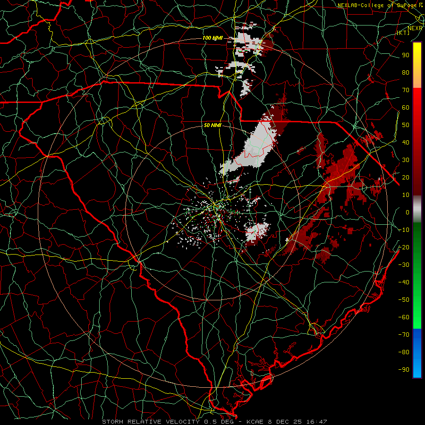The height and width of the screenshot is (425, 425).
Task: Click the 100 NMI range ring label
Action: click(212, 38)
